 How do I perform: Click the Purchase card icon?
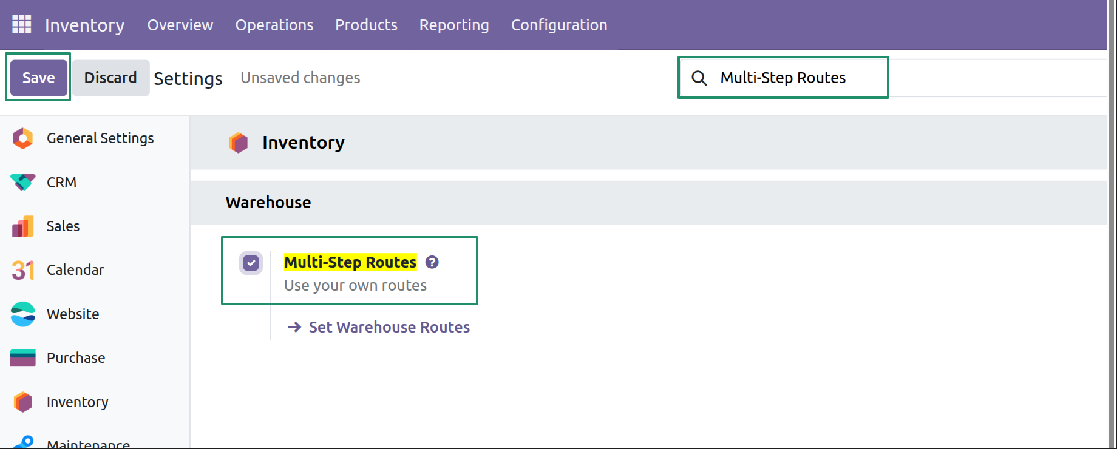coord(23,358)
